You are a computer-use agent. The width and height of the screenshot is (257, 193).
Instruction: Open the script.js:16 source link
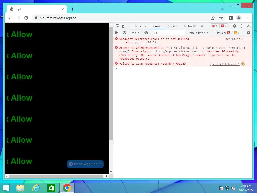235,39
